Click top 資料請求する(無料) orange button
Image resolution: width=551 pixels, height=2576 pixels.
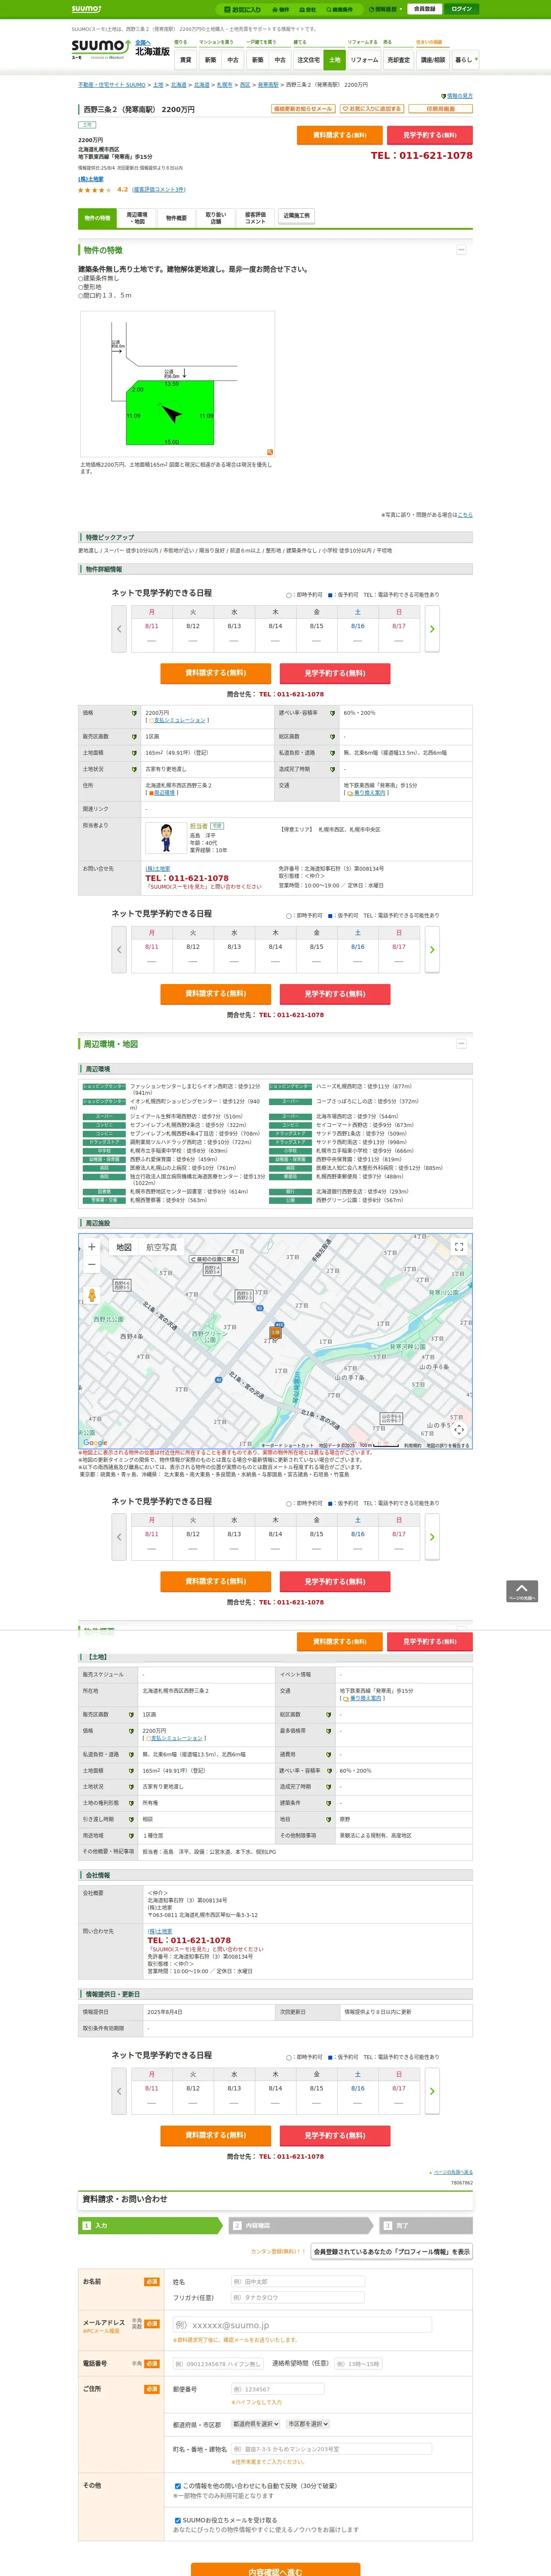coord(340,135)
